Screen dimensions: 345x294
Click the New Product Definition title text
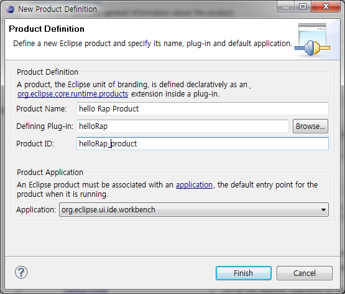pyautogui.click(x=57, y=9)
